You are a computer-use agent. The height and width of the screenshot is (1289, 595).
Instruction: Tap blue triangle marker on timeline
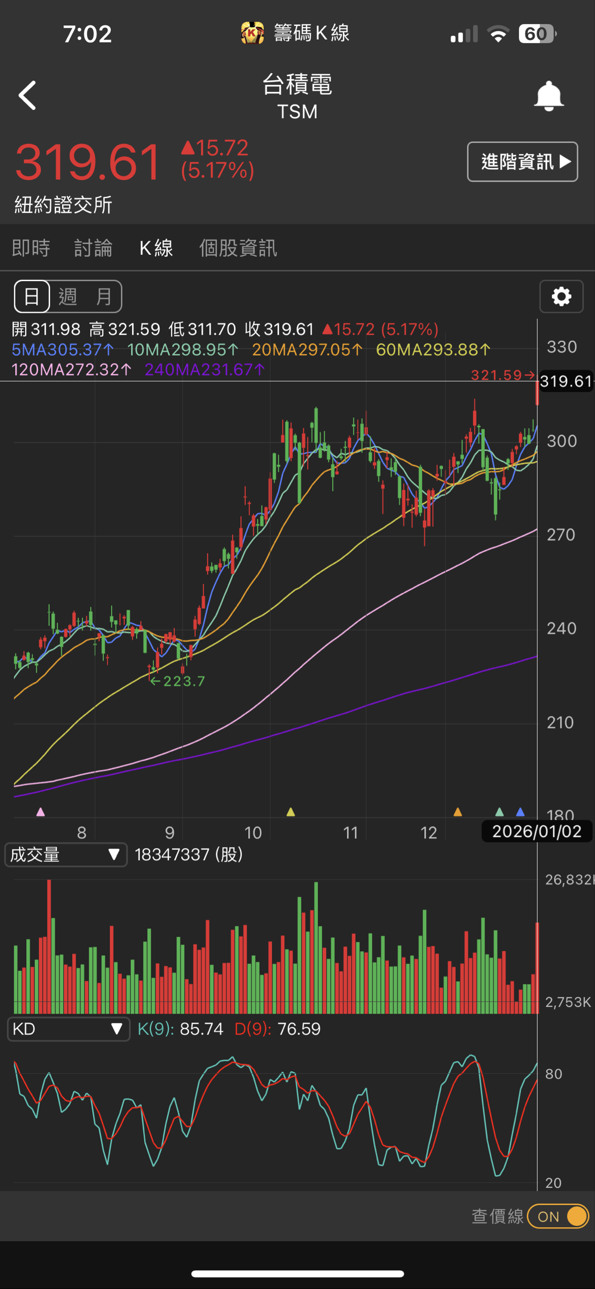click(520, 811)
